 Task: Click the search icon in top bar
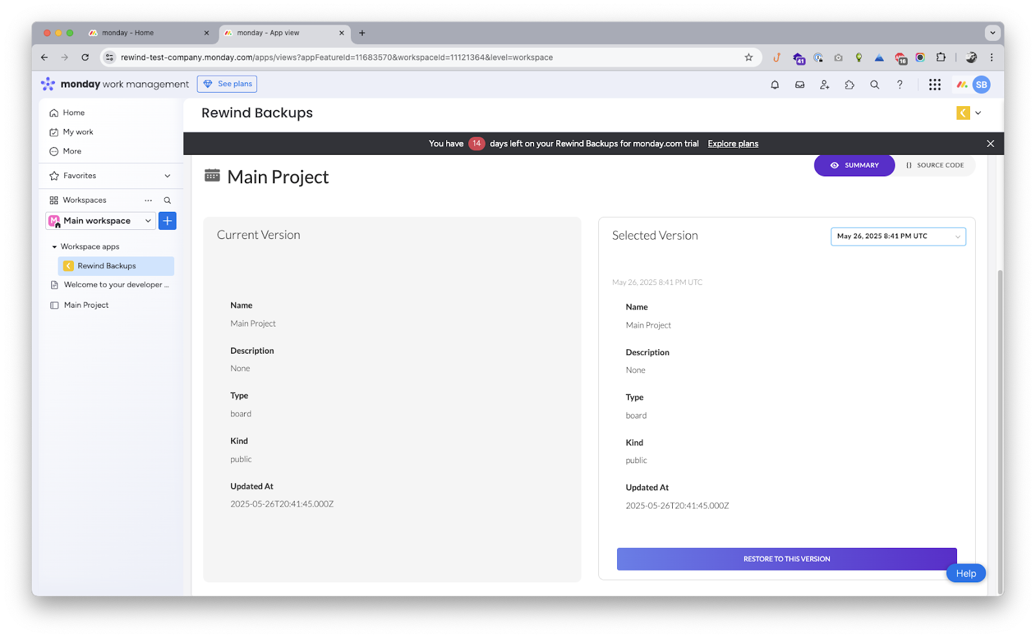coord(874,84)
